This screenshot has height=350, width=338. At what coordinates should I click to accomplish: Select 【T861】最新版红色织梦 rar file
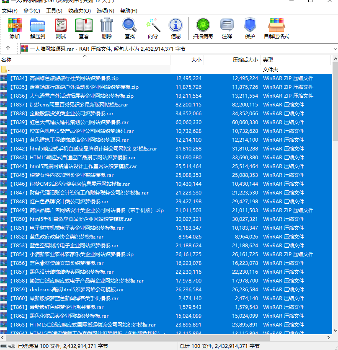tap(166, 307)
